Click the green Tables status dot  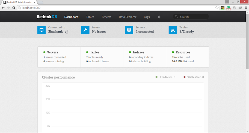point(87,52)
